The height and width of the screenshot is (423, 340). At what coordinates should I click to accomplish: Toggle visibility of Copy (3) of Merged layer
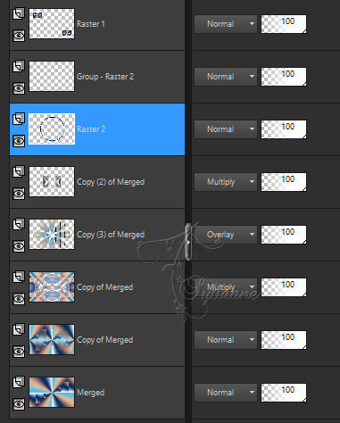click(x=19, y=246)
